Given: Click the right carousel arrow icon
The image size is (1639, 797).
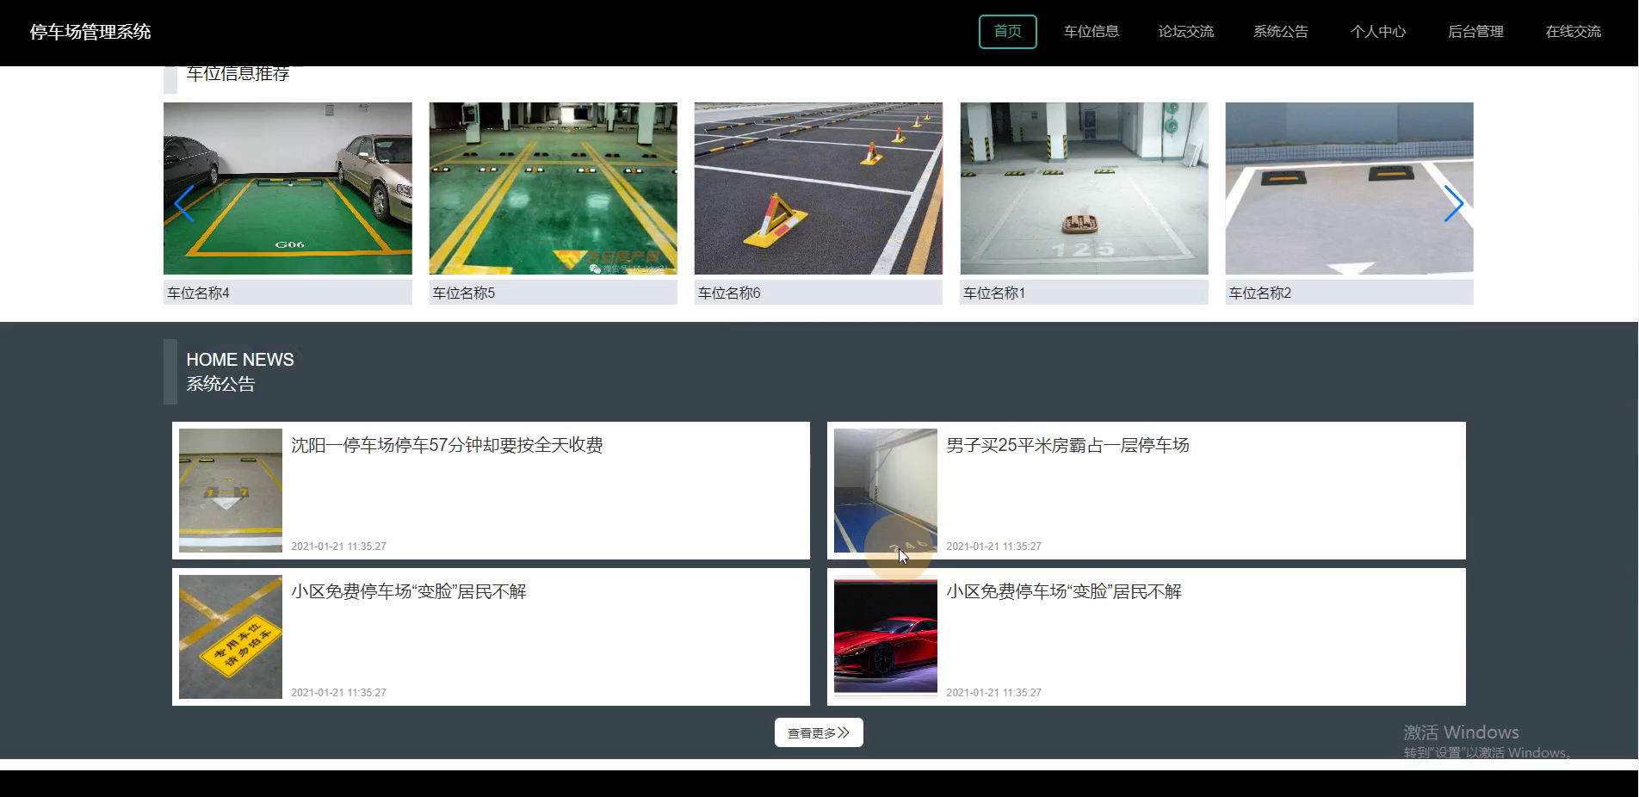Looking at the screenshot, I should pos(1453,204).
